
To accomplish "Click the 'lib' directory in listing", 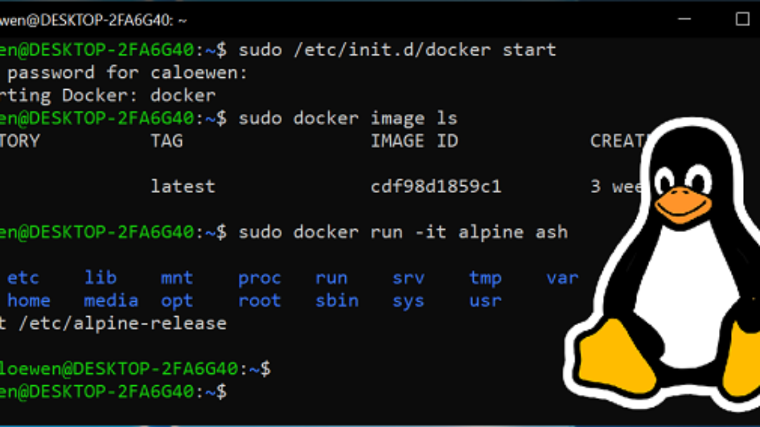I will (100, 278).
